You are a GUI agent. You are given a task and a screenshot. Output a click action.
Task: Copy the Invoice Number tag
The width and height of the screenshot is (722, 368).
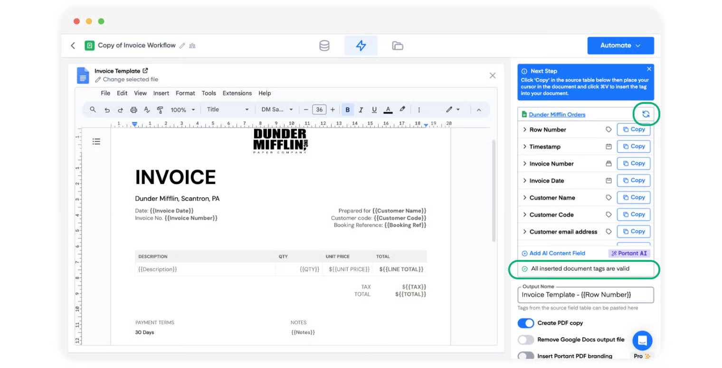(x=634, y=164)
